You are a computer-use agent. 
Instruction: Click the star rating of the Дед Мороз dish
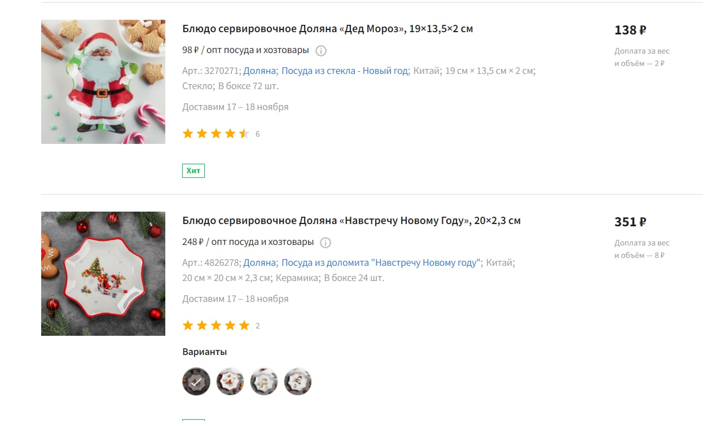click(216, 134)
